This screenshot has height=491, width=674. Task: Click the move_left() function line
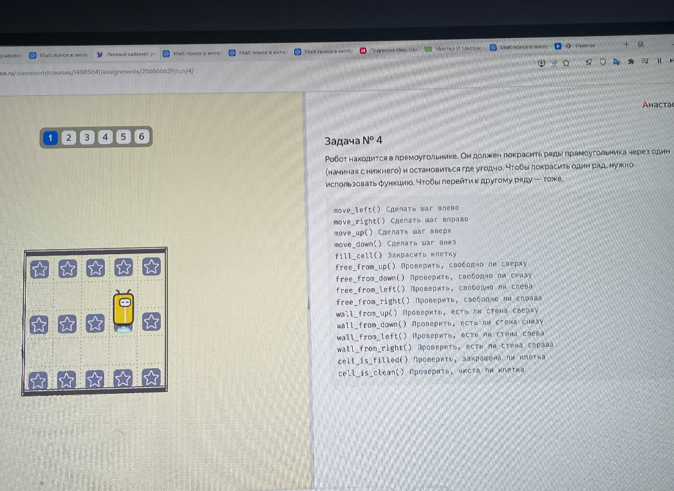[397, 208]
